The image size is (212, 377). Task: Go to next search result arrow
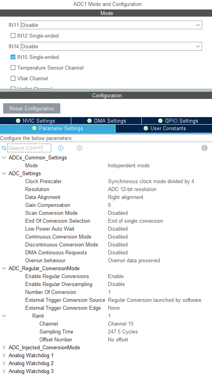pos(80,148)
